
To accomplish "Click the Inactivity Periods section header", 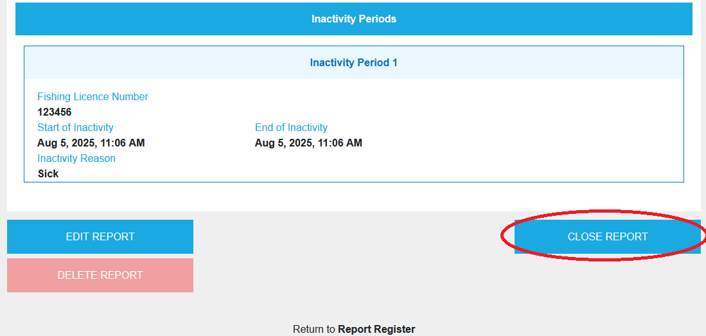I will (353, 19).
